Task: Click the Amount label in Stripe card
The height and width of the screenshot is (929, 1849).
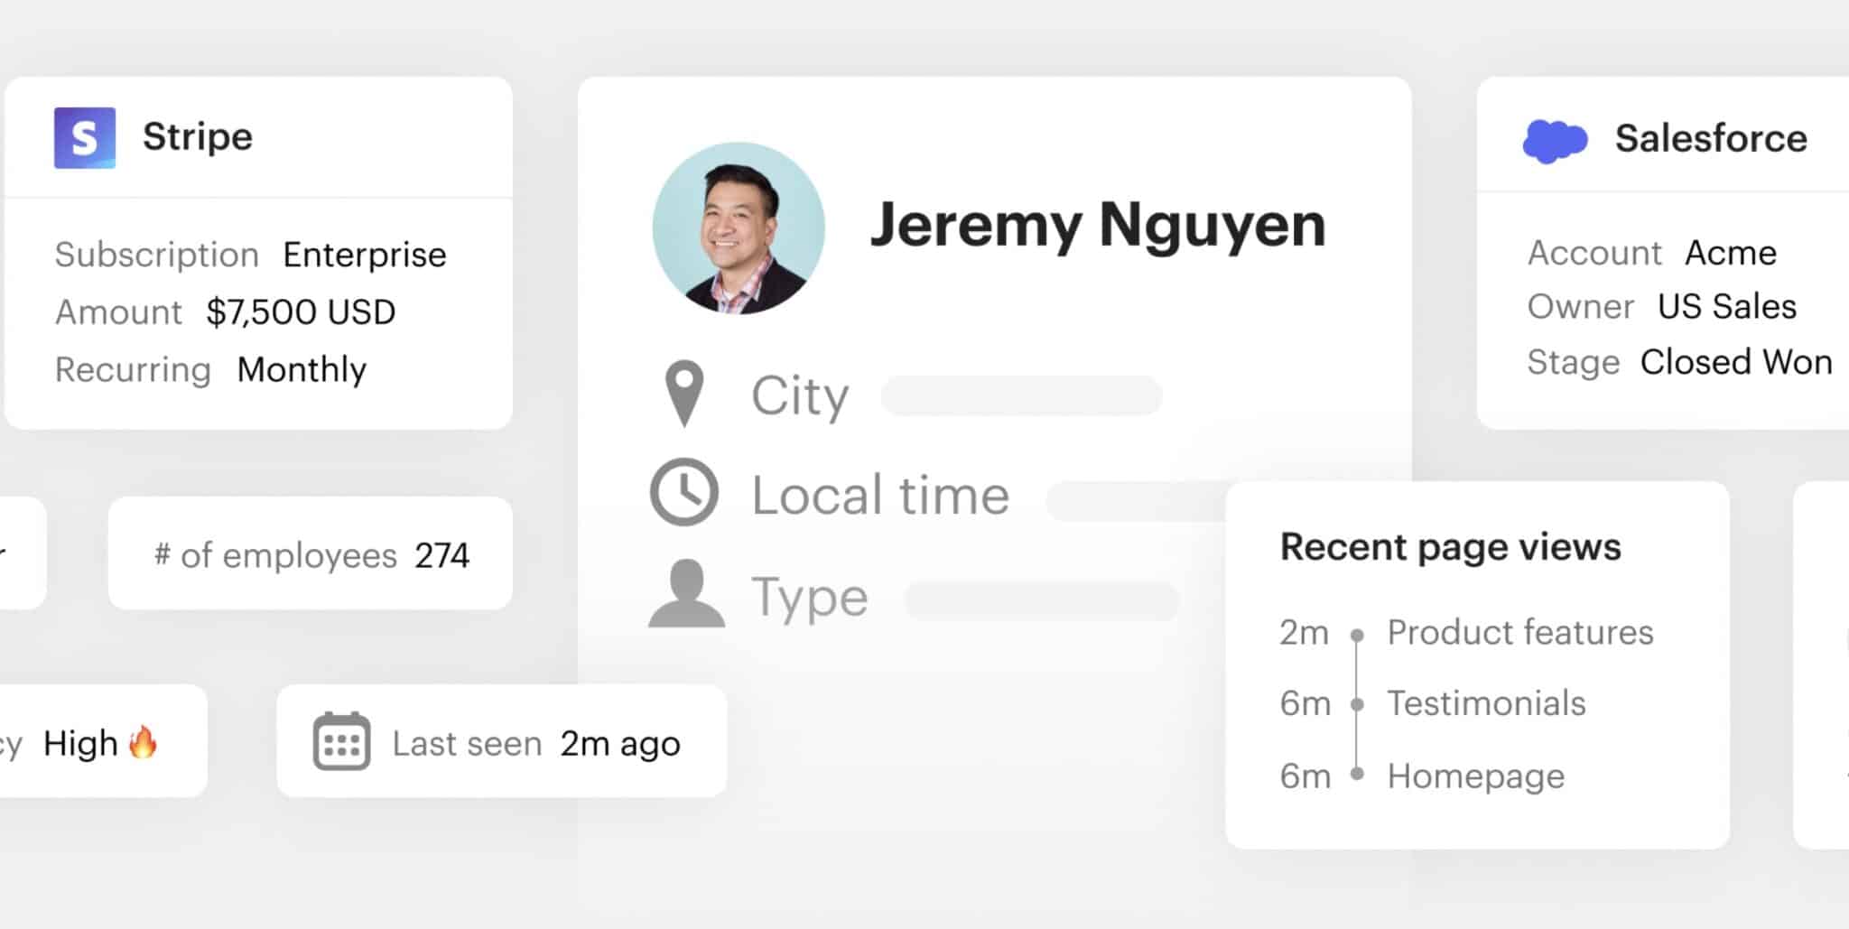Action: [118, 312]
